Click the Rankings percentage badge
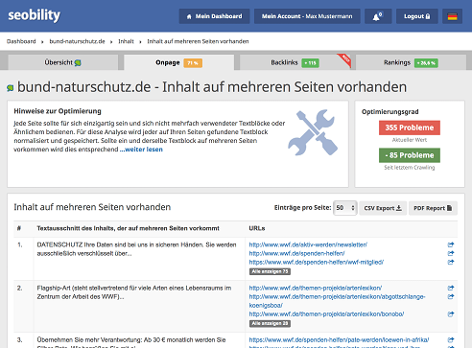The width and height of the screenshot is (472, 348). [426, 63]
